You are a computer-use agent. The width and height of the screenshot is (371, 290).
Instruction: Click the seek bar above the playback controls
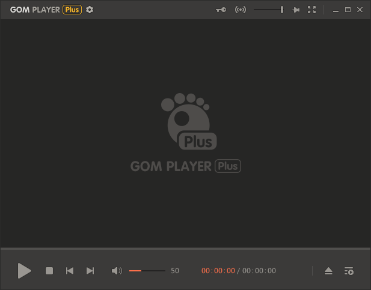coord(185,248)
